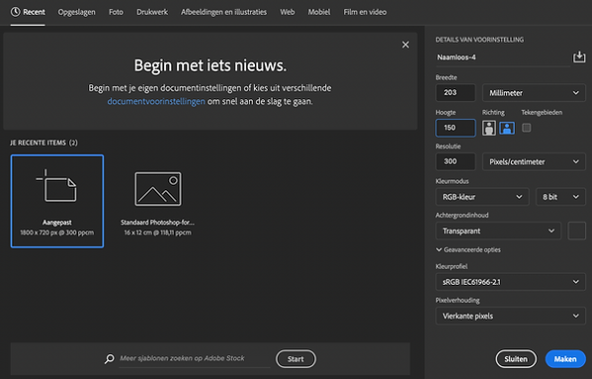This screenshot has height=379, width=592.
Task: Open Afbeeldingen en illustraties tab
Action: pyautogui.click(x=223, y=12)
